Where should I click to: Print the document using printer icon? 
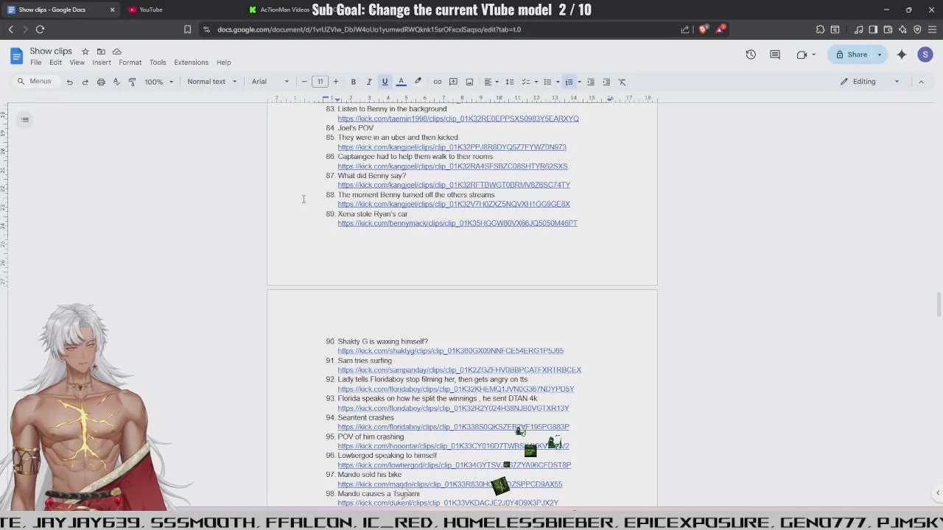(x=101, y=82)
